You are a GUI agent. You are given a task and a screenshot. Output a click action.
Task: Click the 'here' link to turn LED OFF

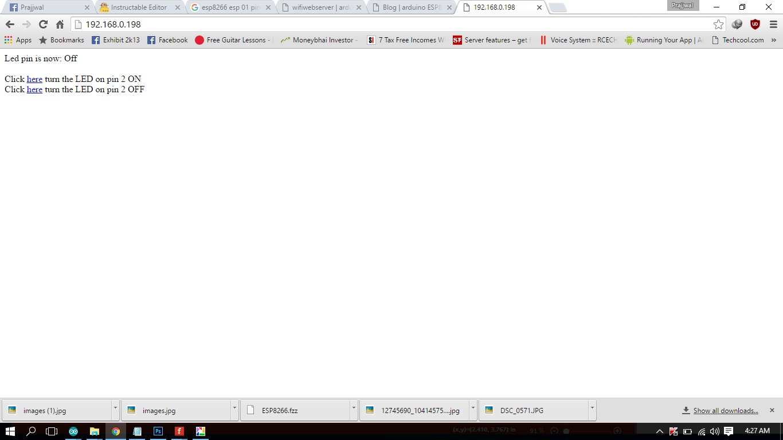click(x=34, y=89)
